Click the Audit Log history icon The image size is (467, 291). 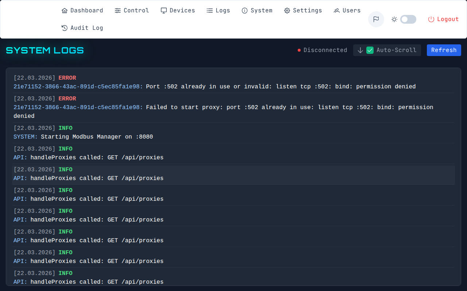tap(65, 28)
